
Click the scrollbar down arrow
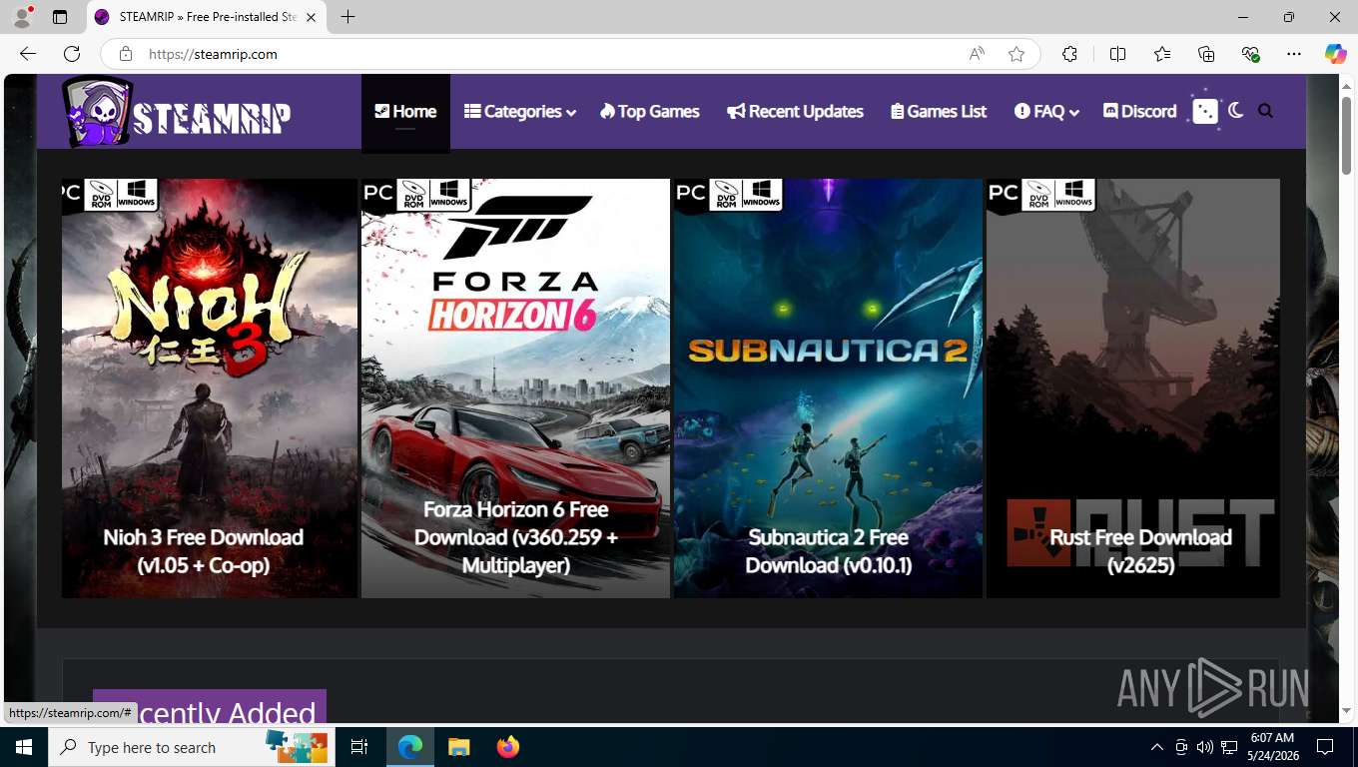click(1346, 711)
